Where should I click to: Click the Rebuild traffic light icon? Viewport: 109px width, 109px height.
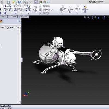pos(41,2)
